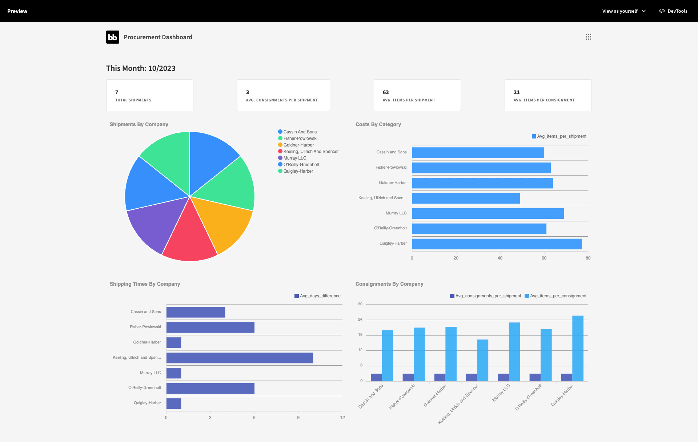Toggle O'Reilly-Greenholt pie legend entry
This screenshot has width=698, height=442.
pyautogui.click(x=298, y=165)
